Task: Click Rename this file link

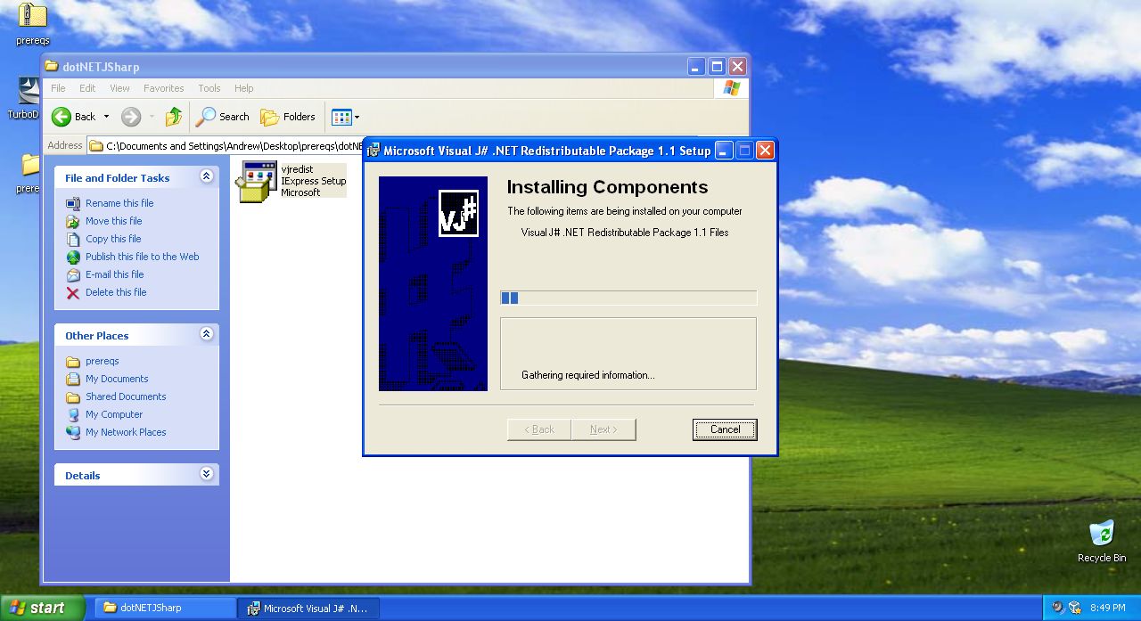Action: (x=119, y=203)
